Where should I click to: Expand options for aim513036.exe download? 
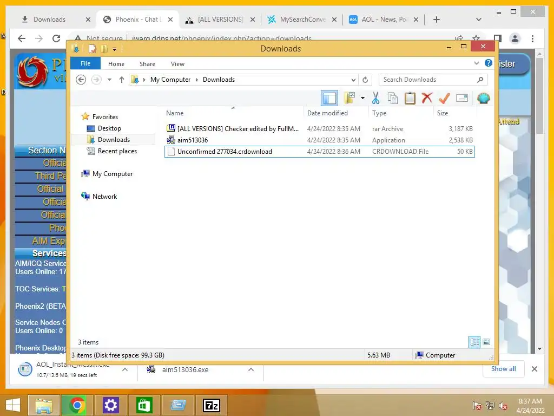[x=251, y=369]
